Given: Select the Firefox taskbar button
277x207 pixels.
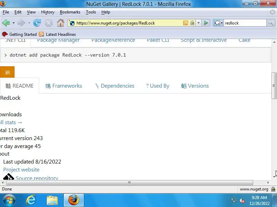Looking at the screenshot, I should pos(74,200).
